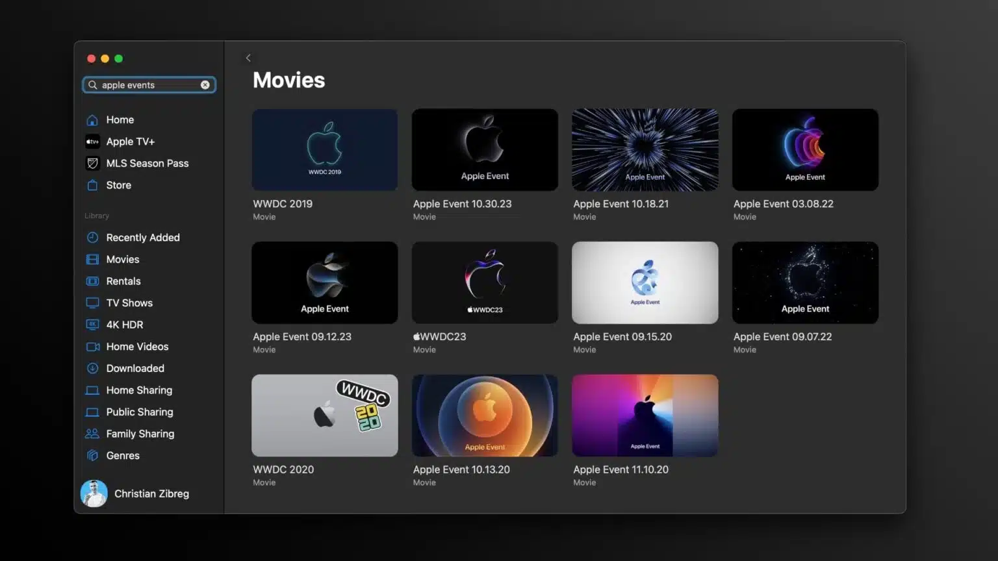This screenshot has height=561, width=998.
Task: Click the Home Sharing laptop icon
Action: pyautogui.click(x=92, y=390)
